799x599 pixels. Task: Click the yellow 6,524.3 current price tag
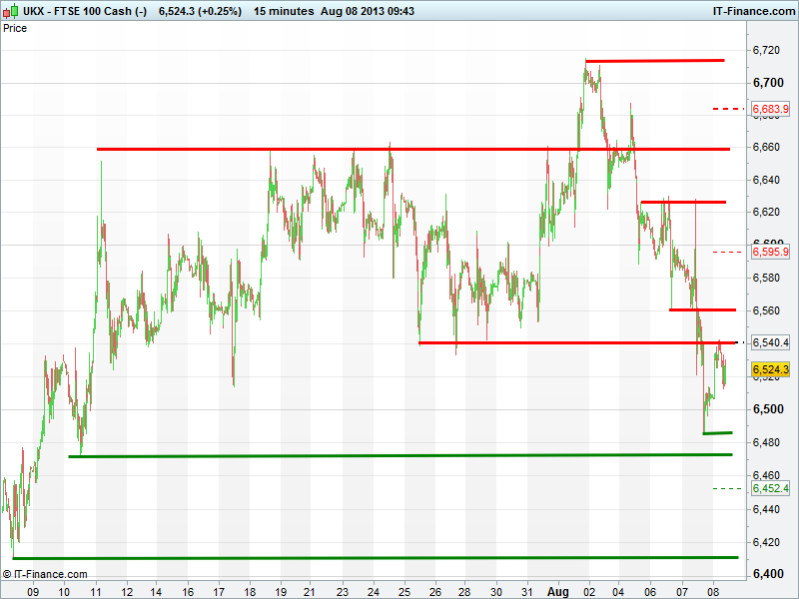click(770, 369)
